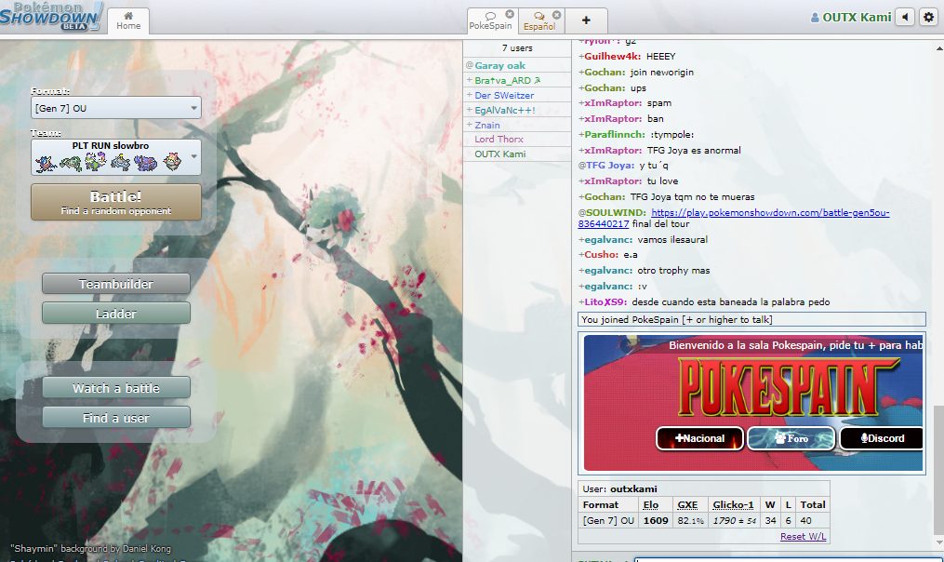Click the Pokémon Showdown logo
The width and height of the screenshot is (944, 562).
[51, 16]
